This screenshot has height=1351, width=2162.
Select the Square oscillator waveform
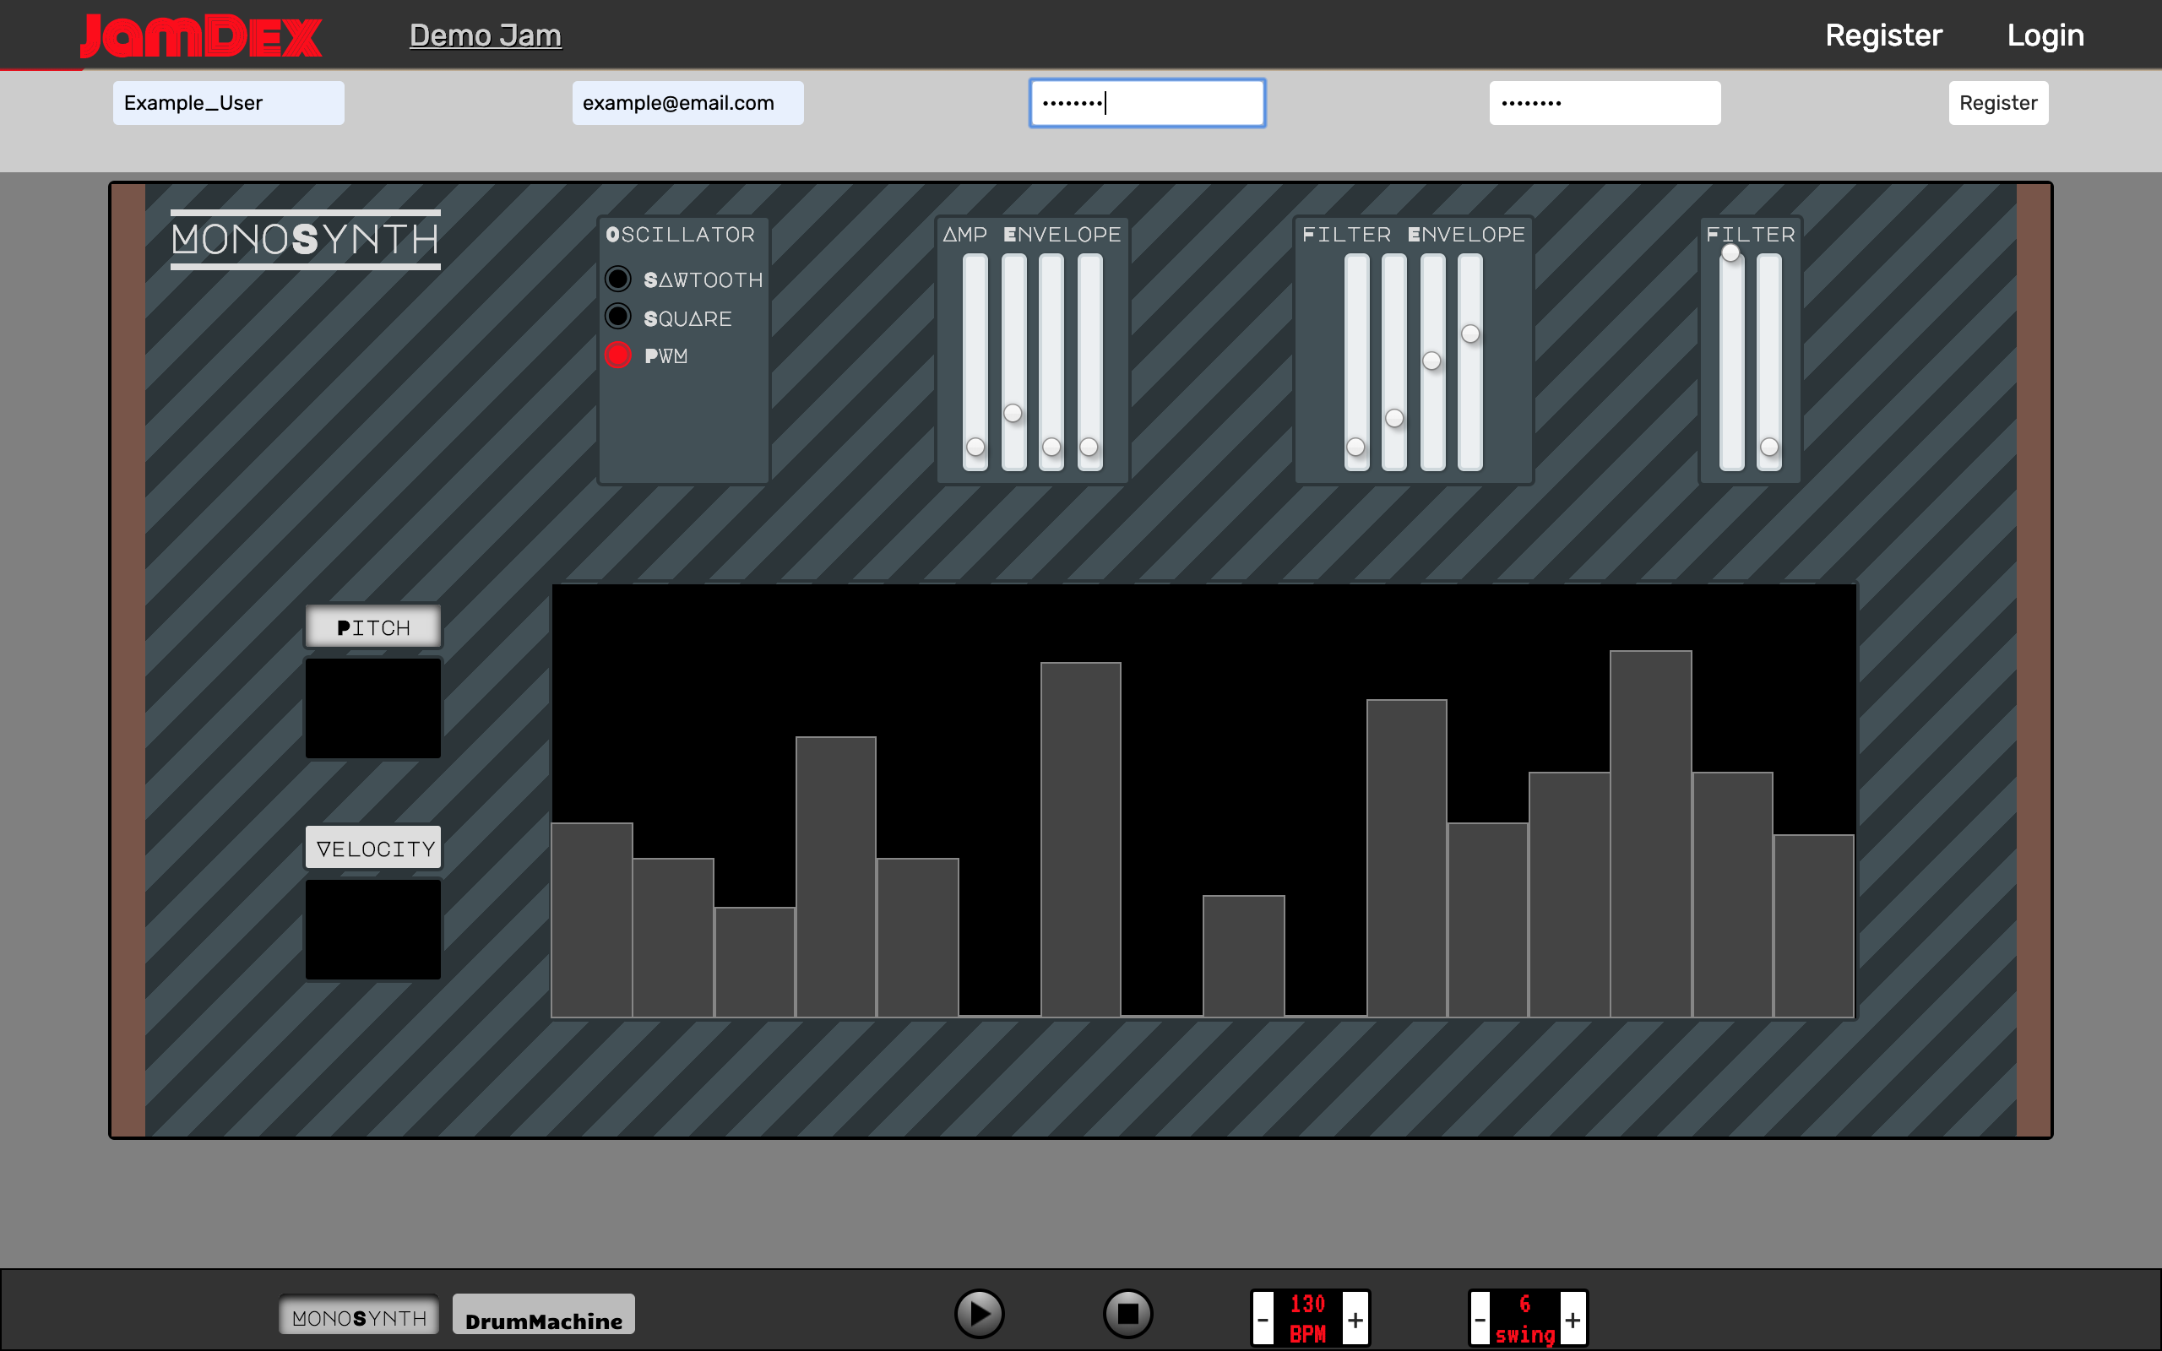pyautogui.click(x=617, y=317)
